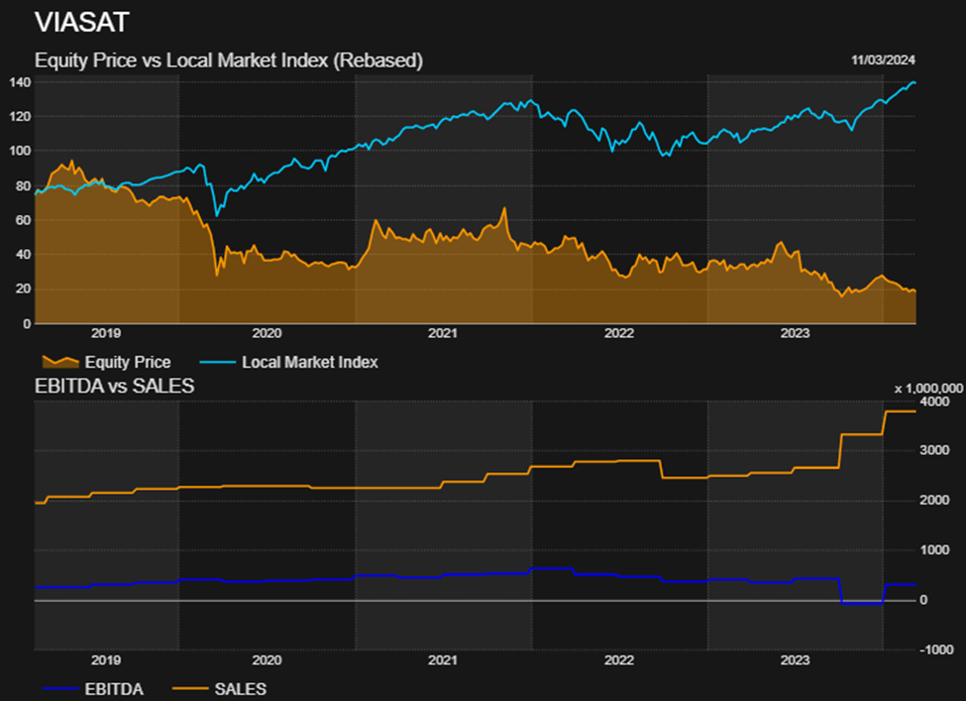Select the 2023 label under the EBITDA chart

click(x=796, y=660)
